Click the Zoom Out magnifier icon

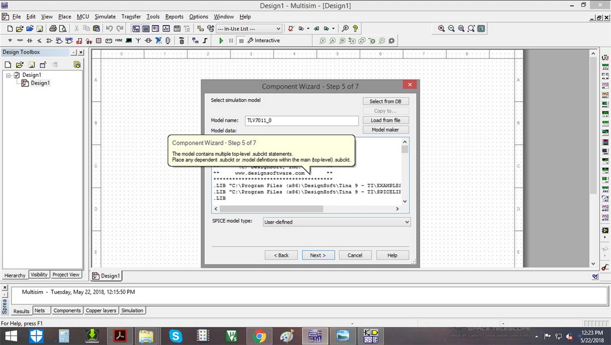[x=451, y=29]
